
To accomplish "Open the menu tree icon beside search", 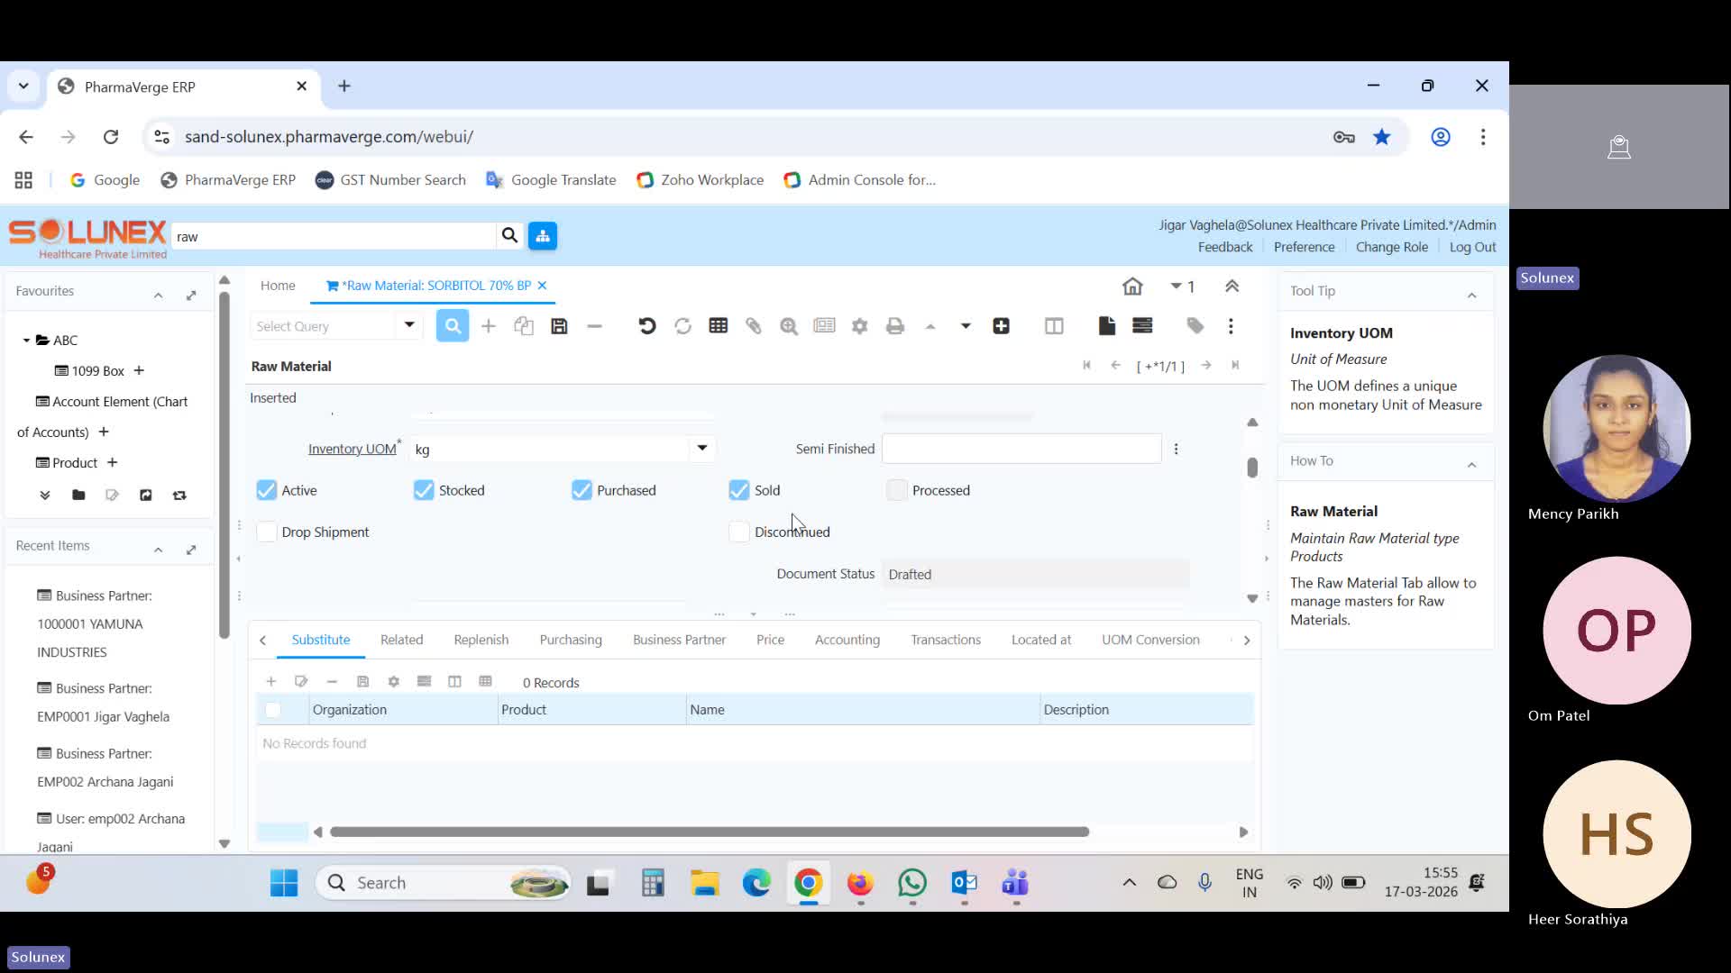I will (x=543, y=236).
